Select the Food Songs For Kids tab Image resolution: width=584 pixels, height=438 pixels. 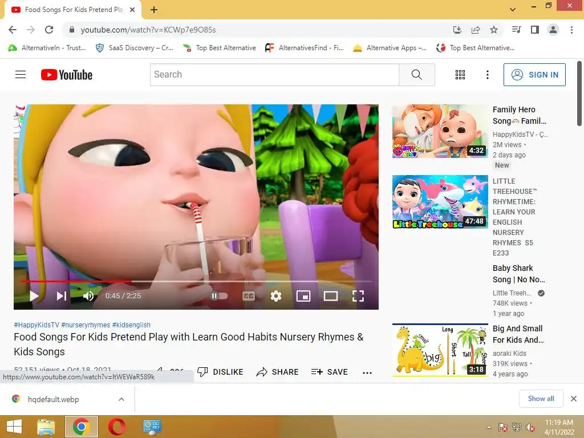click(x=73, y=10)
